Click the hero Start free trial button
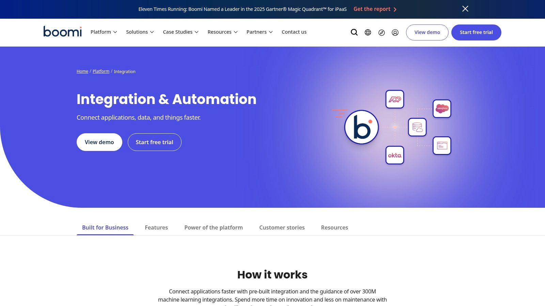 coord(155,142)
